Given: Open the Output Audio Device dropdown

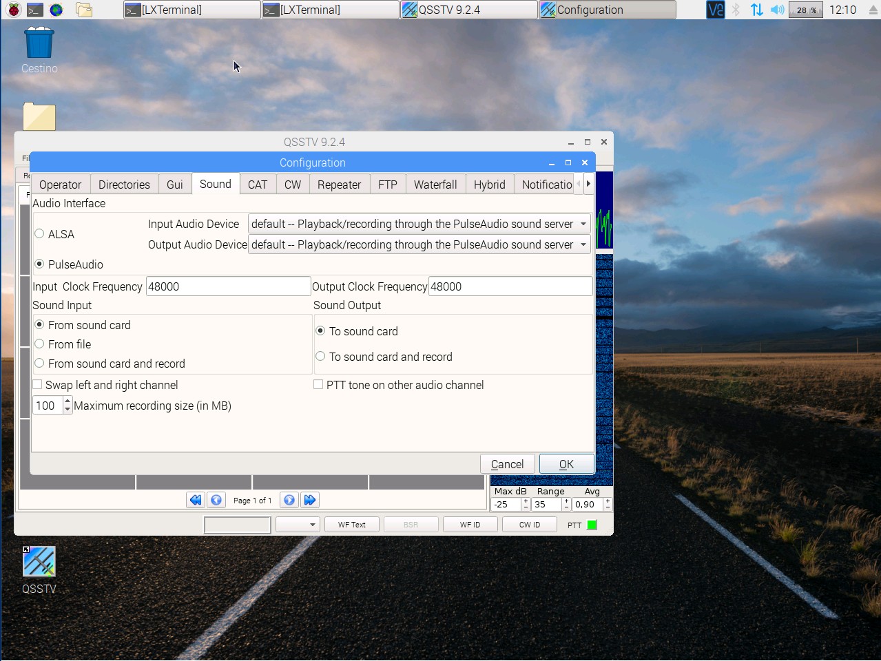Looking at the screenshot, I should [x=583, y=244].
